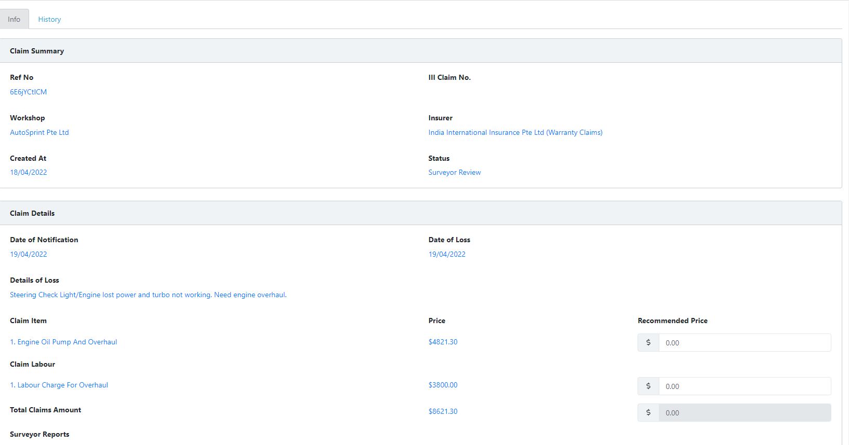Click dollar icon beside total claims field
The image size is (849, 445).
648,413
